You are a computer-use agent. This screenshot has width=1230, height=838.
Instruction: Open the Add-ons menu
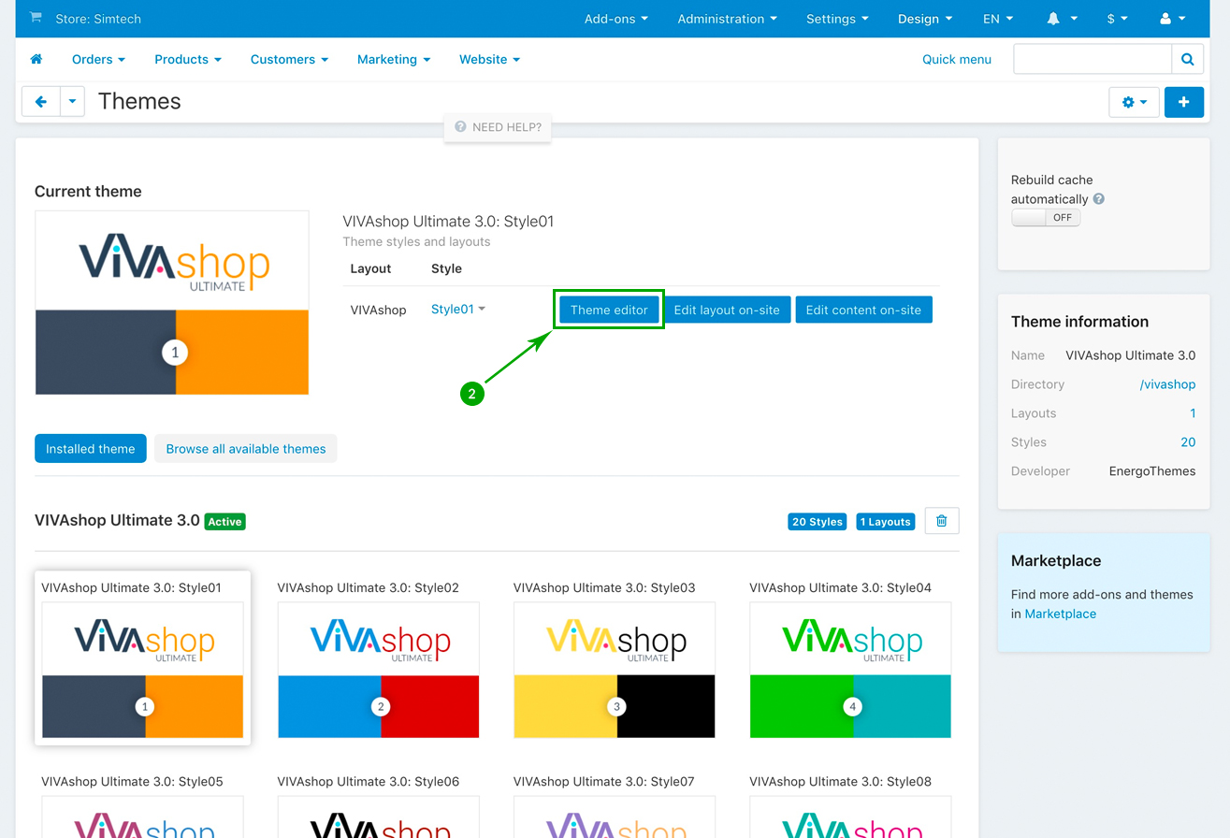[616, 19]
